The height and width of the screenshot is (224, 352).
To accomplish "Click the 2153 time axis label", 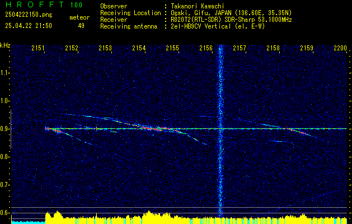I will (x=105, y=48).
